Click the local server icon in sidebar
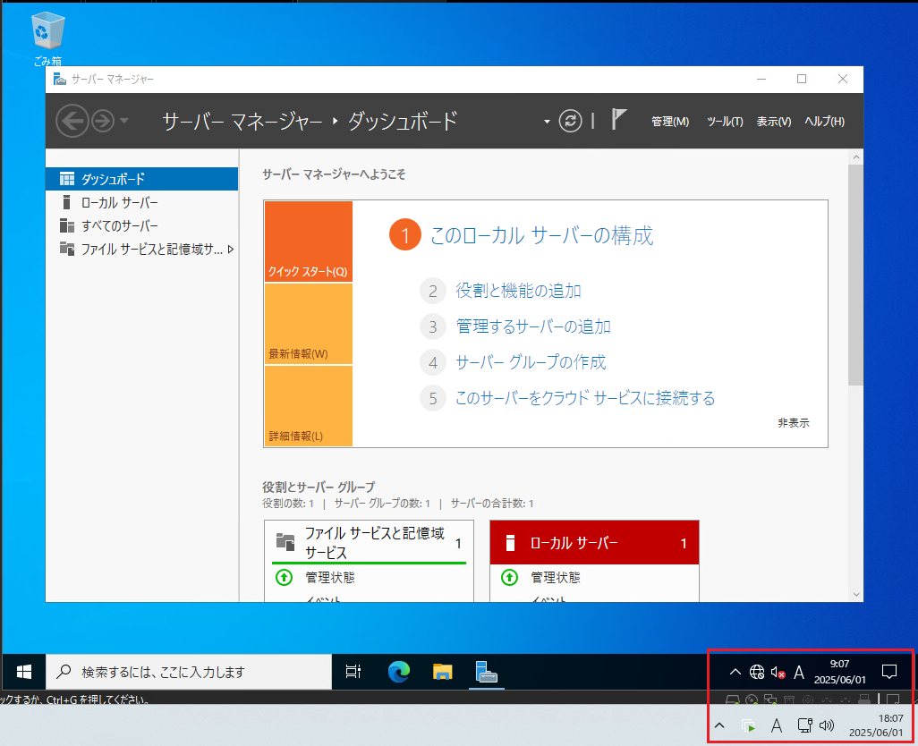This screenshot has width=918, height=746. (x=67, y=202)
